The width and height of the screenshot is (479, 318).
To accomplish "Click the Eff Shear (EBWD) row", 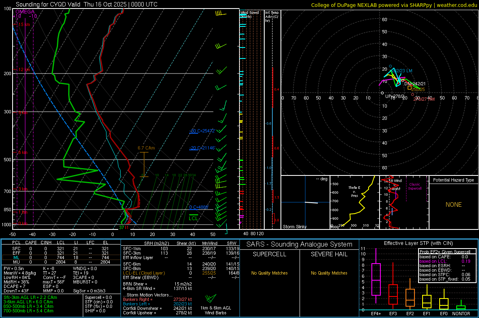I will point(181,277).
